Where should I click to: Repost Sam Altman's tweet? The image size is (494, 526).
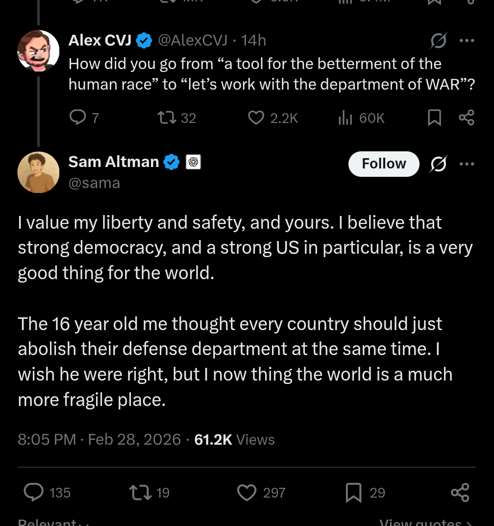(140, 492)
